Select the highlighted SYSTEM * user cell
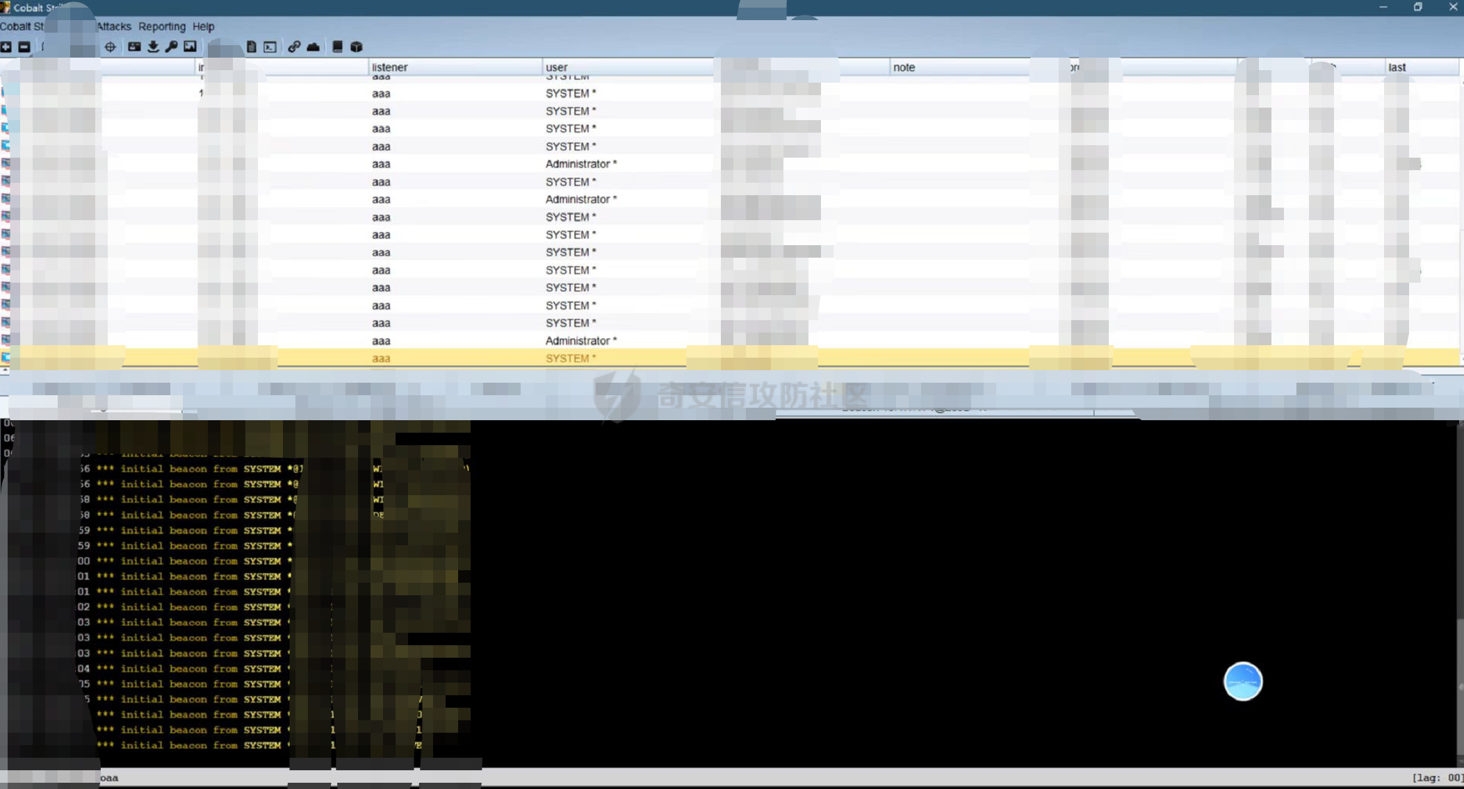1464x789 pixels. click(x=571, y=358)
